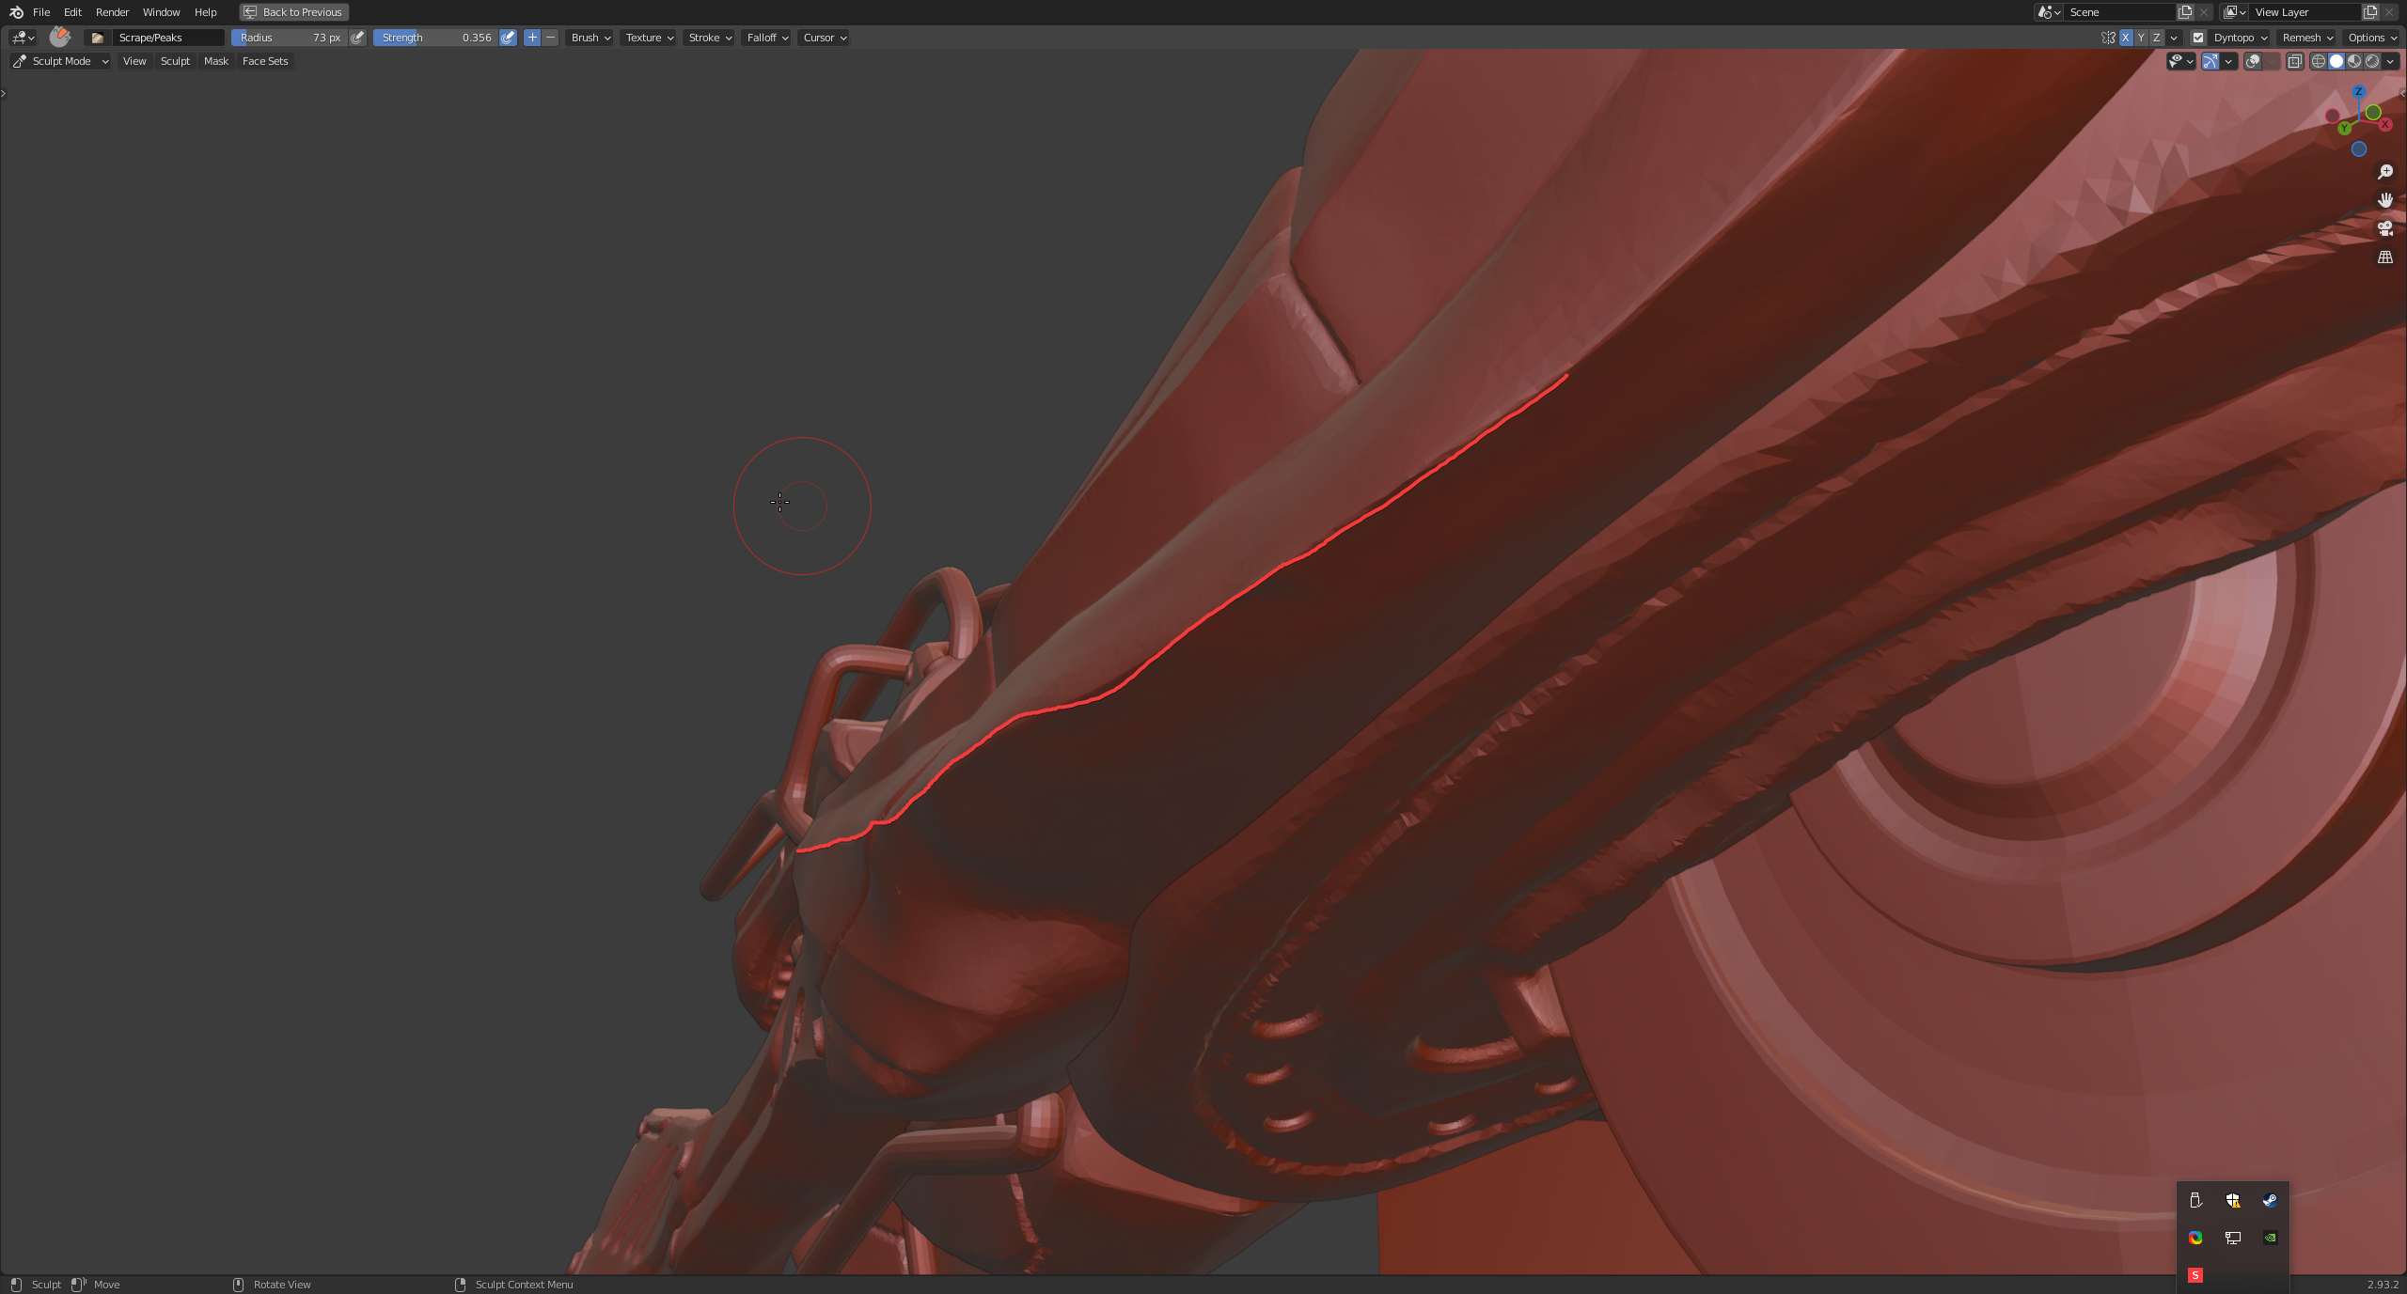Set brush direction to subtract

click(x=551, y=38)
